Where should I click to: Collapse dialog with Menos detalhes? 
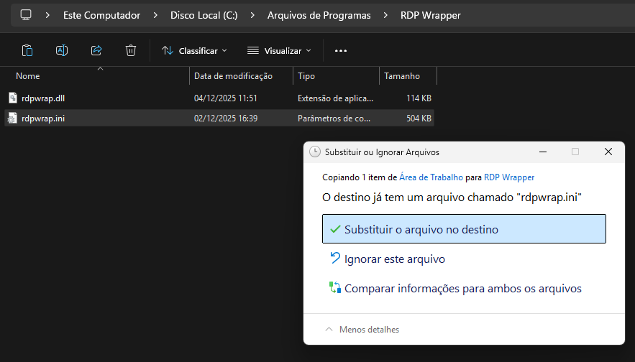coord(362,330)
